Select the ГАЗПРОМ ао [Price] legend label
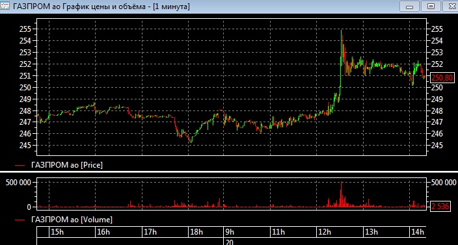This screenshot has width=458, height=245. pos(67,165)
